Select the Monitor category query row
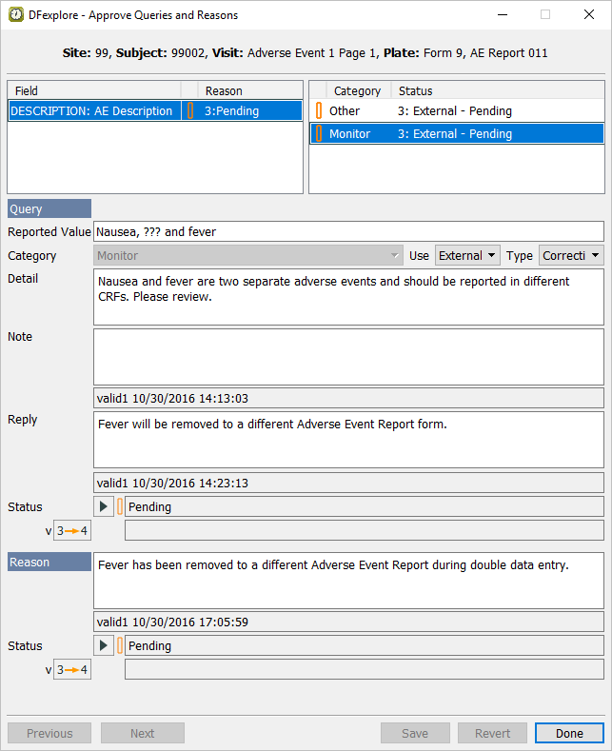Screen dimensions: 612x751 [x=455, y=134]
